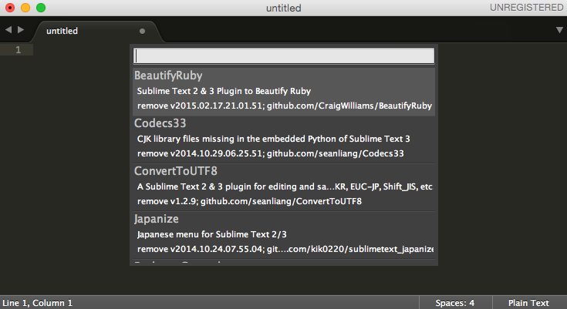Click the UNREGISTERED label in title bar
The height and width of the screenshot is (309, 567).
pos(526,8)
